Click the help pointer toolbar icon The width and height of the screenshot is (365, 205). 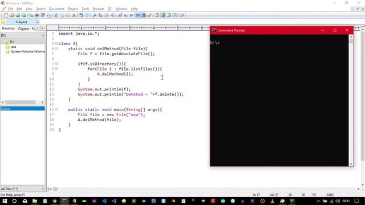[182, 15]
